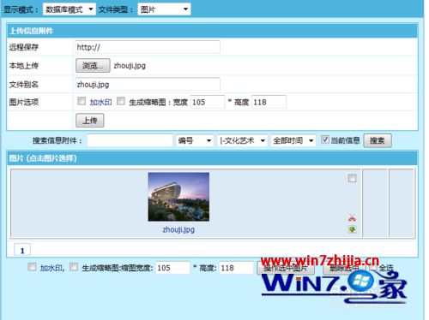This screenshot has width=429, height=320.
Task: Tick the bottom 生成缩略图 checkbox
Action: 74,267
